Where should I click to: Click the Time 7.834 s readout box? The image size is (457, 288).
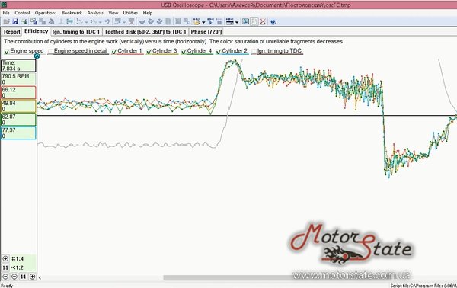pyautogui.click(x=18, y=66)
